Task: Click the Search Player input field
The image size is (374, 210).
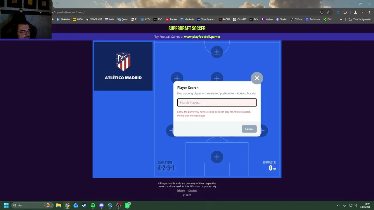Action: [x=217, y=102]
